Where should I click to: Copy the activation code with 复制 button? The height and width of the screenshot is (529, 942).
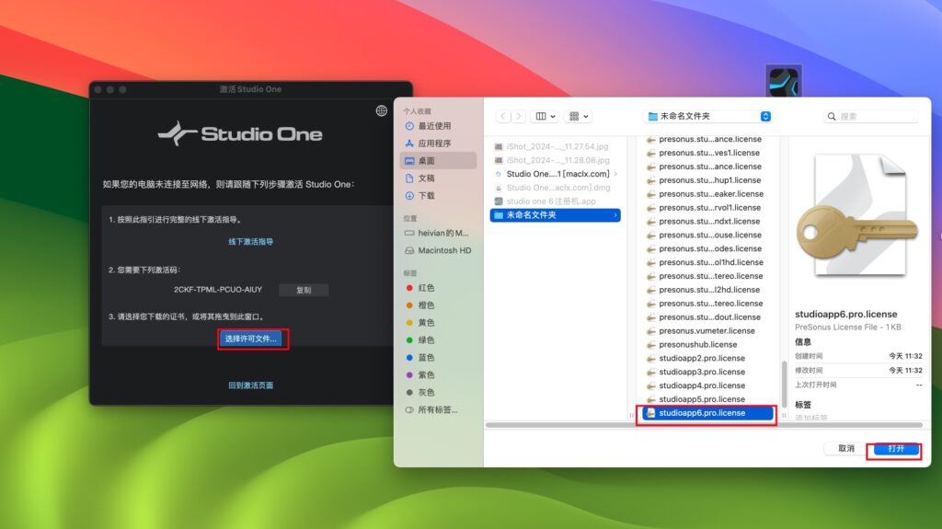[x=304, y=290]
